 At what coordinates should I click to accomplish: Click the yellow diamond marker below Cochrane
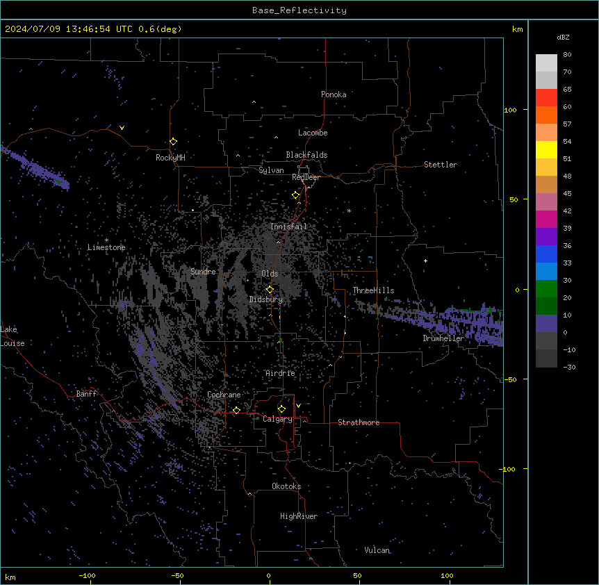[x=236, y=410]
